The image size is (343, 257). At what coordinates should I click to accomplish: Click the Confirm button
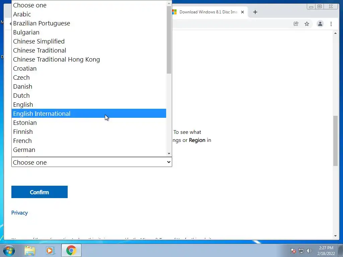pyautogui.click(x=40, y=192)
